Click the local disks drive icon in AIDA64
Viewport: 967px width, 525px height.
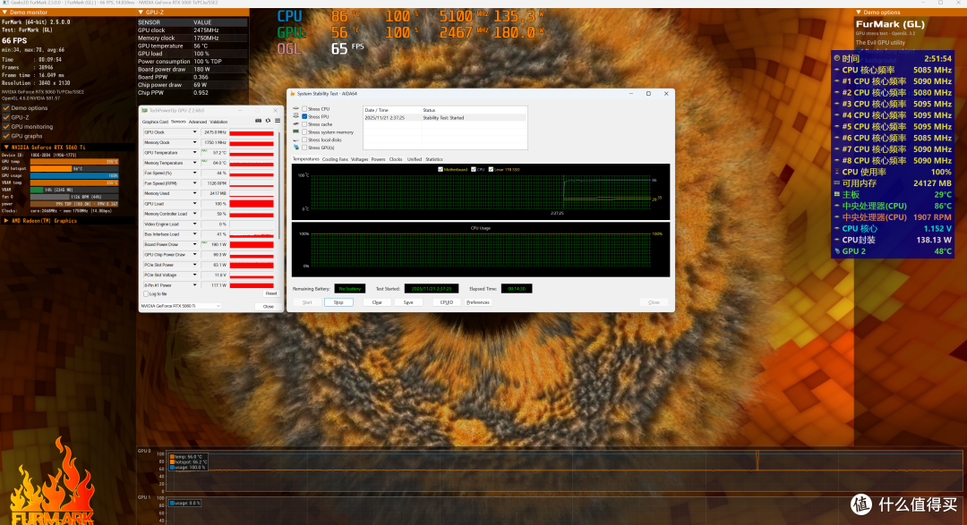click(x=296, y=140)
